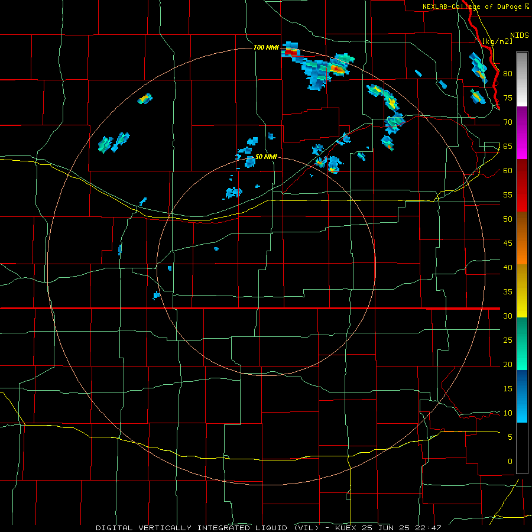Click the white-gray top segment of color bar
Viewport: 532px width, 532px height.
[522, 79]
